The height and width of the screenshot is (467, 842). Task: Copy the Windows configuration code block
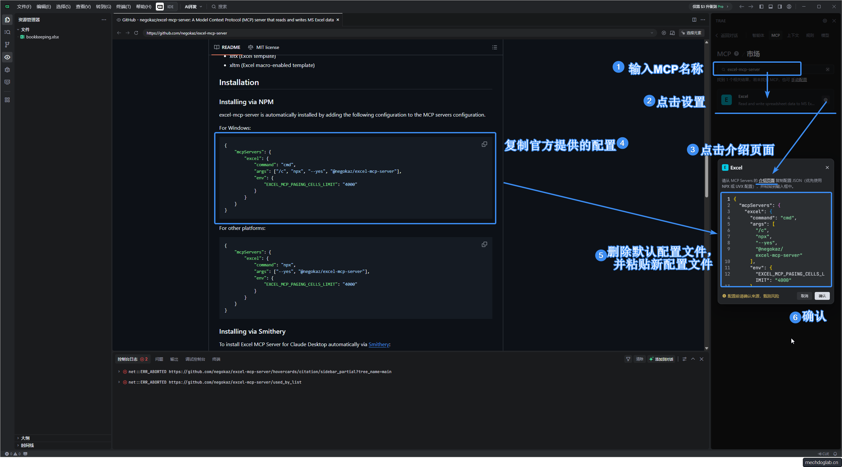coord(484,145)
